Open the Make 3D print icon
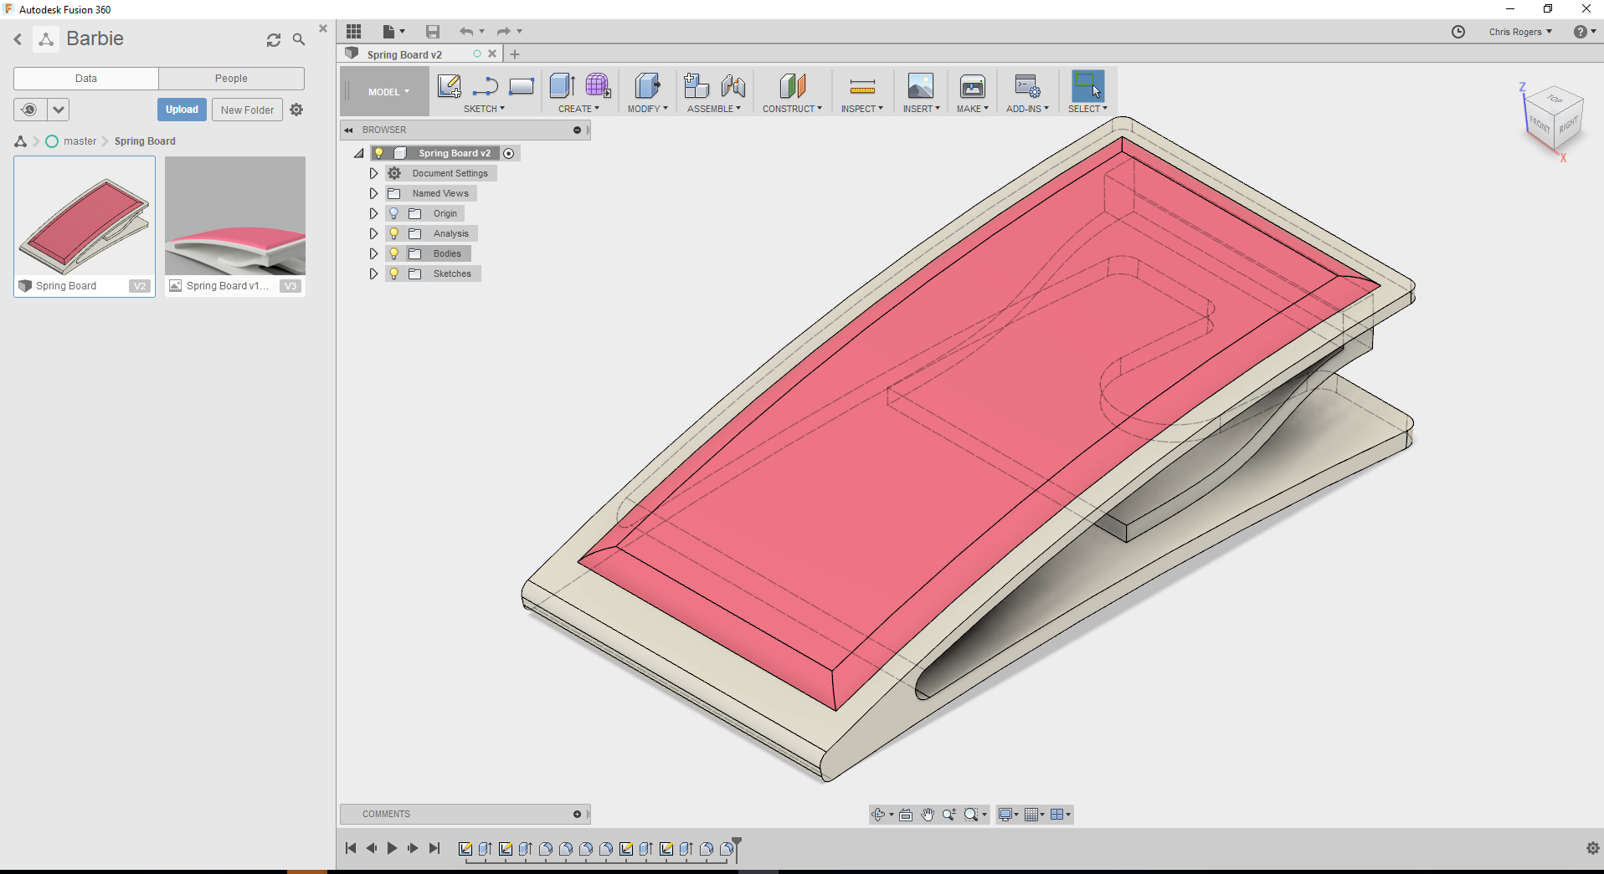Image resolution: width=1604 pixels, height=874 pixels. click(x=973, y=86)
